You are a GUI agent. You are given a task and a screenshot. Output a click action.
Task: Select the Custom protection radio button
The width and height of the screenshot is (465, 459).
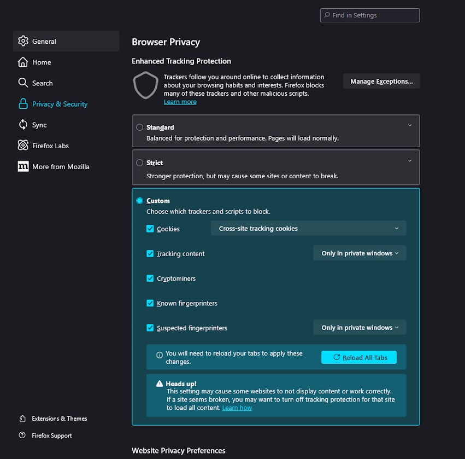140,201
